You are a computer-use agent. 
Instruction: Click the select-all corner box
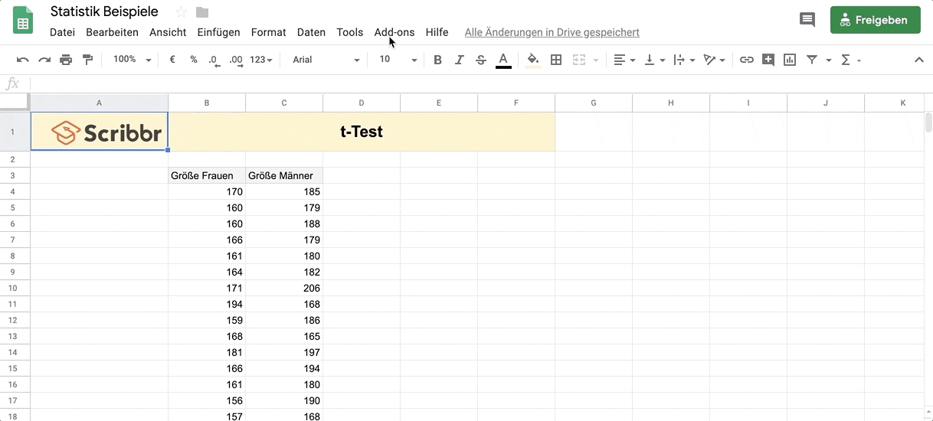(15, 103)
